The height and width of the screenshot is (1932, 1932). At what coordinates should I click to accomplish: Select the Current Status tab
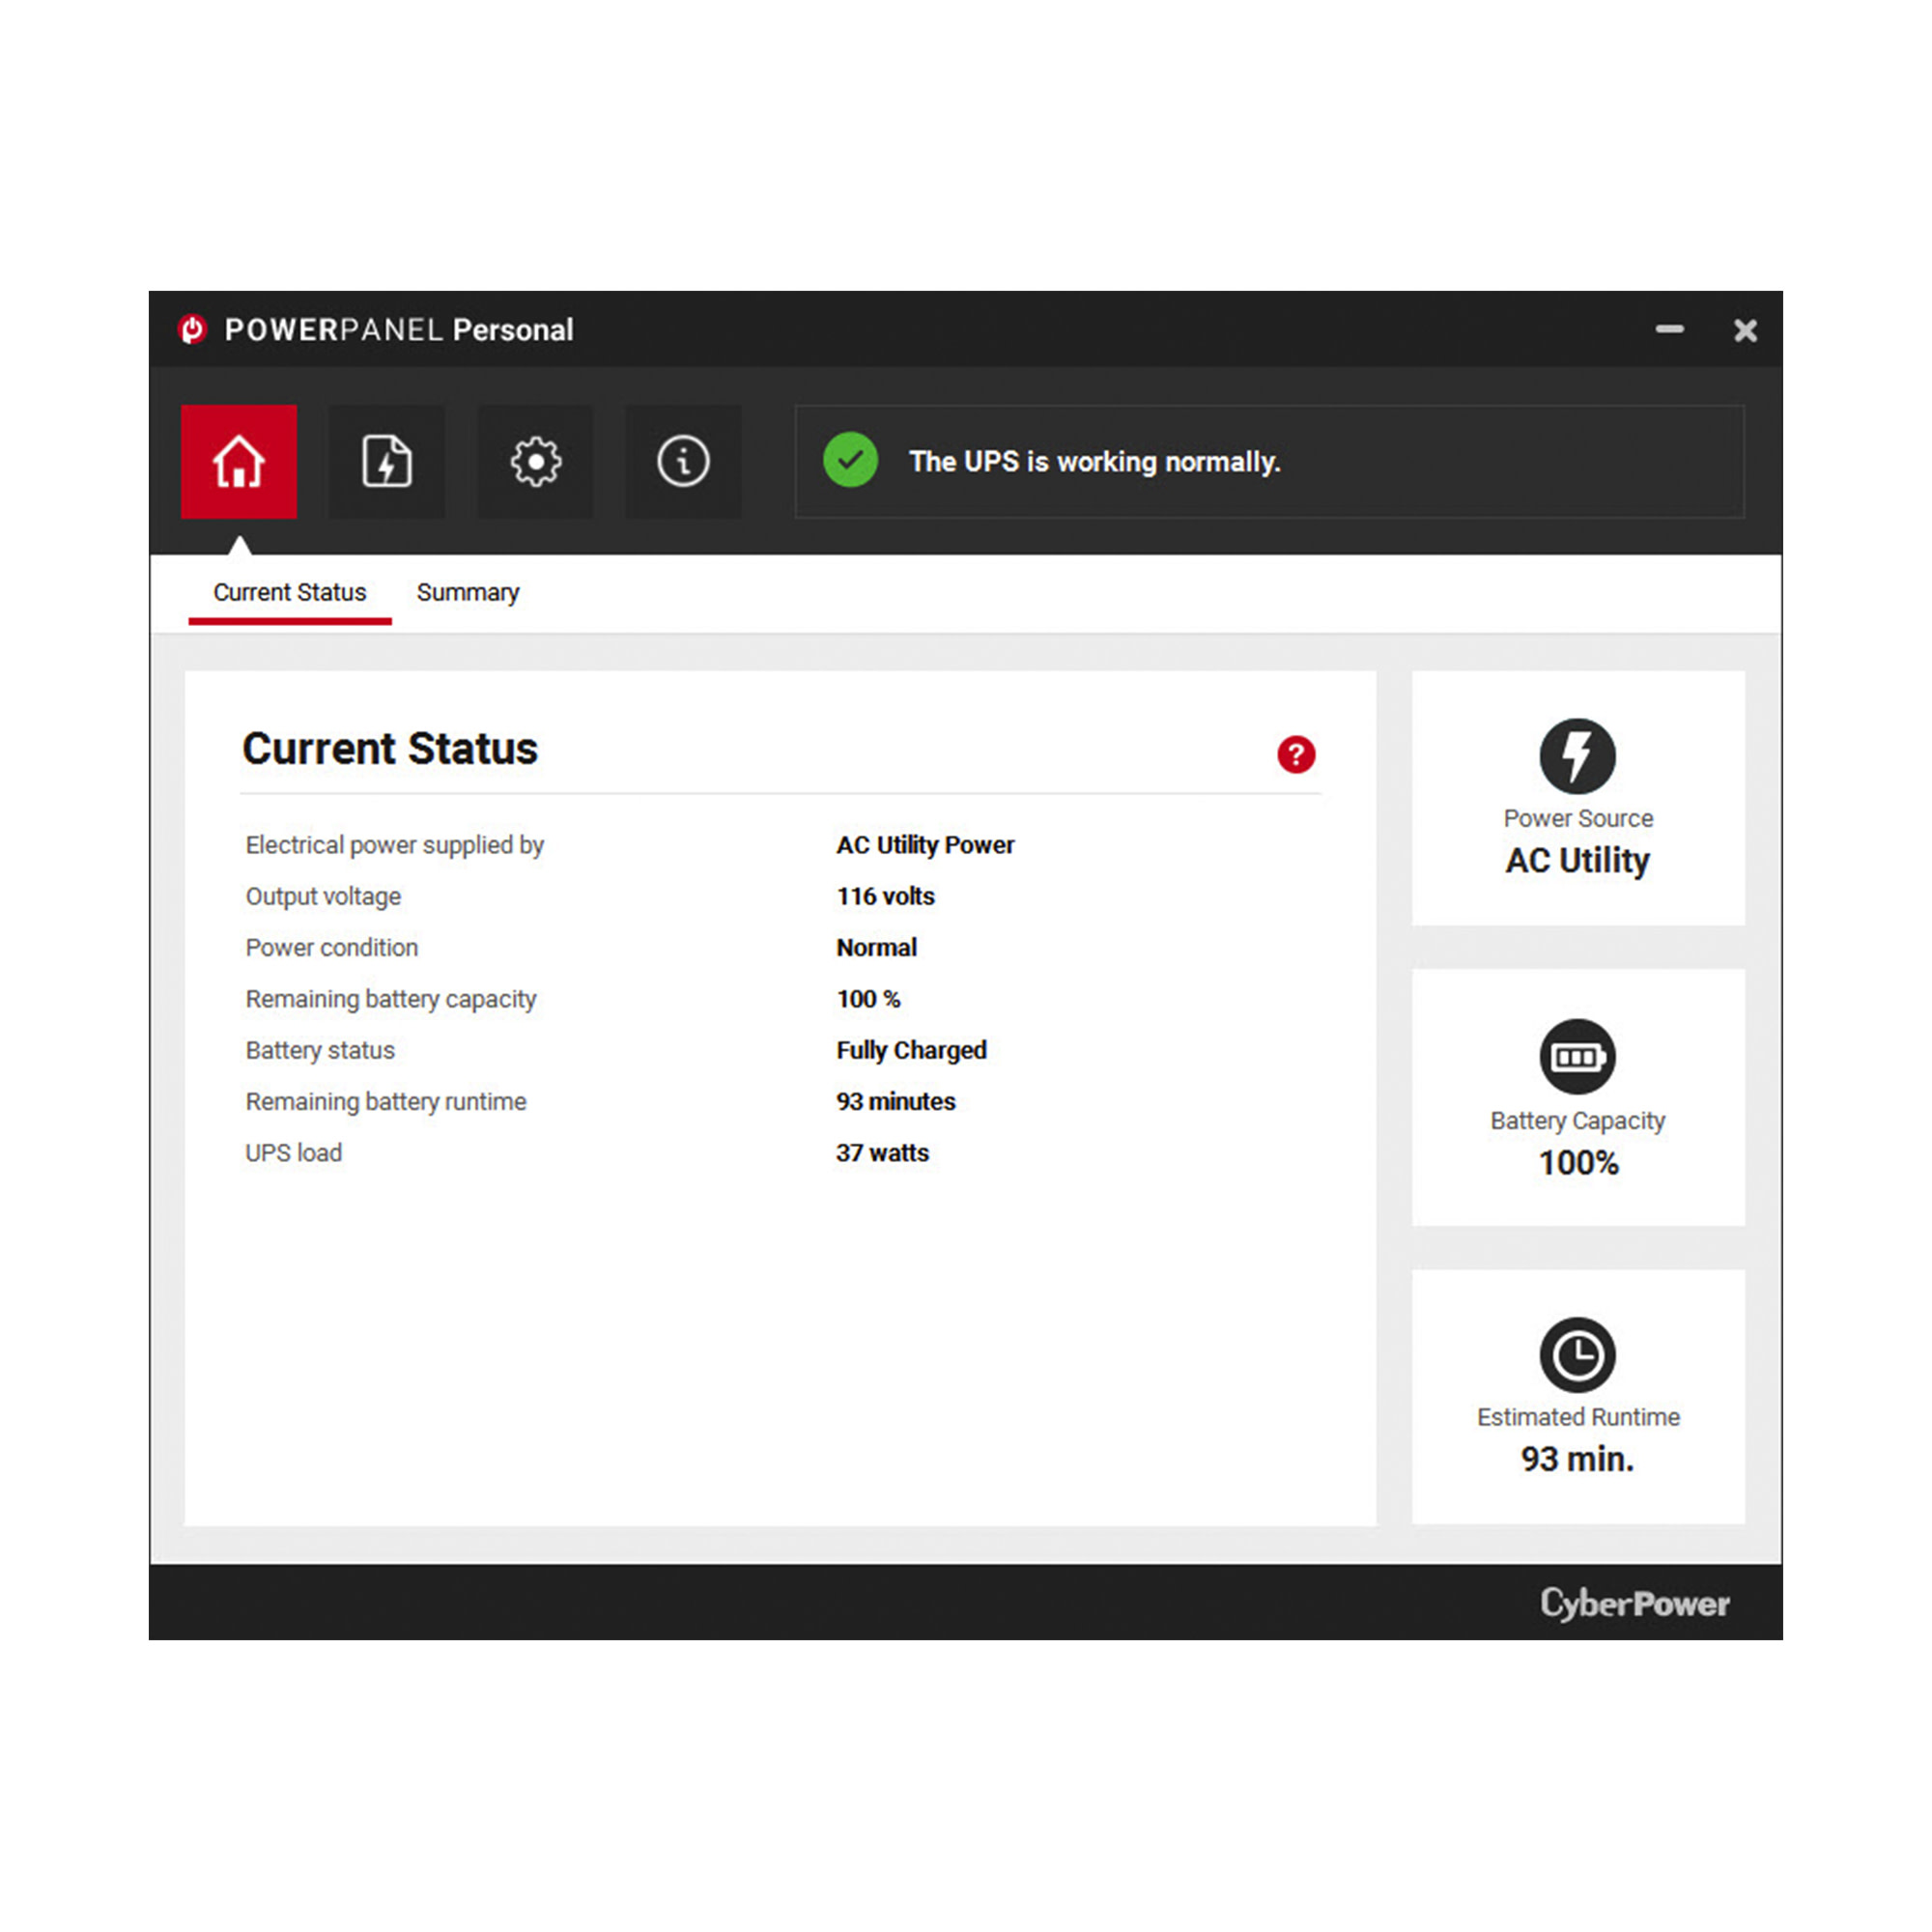point(289,592)
